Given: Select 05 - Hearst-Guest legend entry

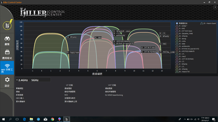Looking at the screenshot, I should [208, 23].
